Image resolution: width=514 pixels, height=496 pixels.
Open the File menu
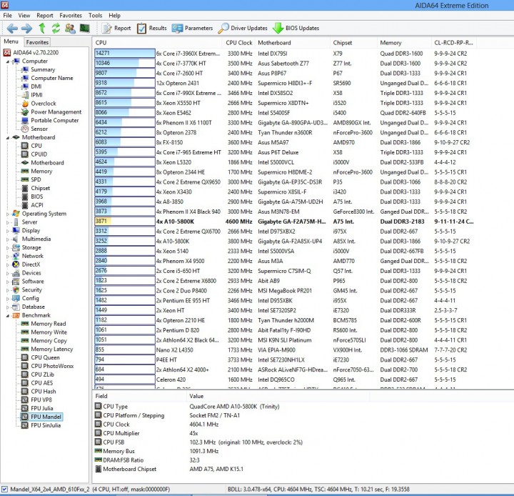tap(8, 16)
